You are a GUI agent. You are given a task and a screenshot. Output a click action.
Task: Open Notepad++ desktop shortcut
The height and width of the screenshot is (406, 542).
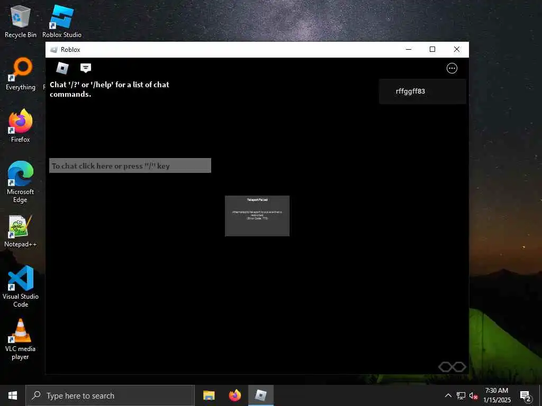pos(21,231)
